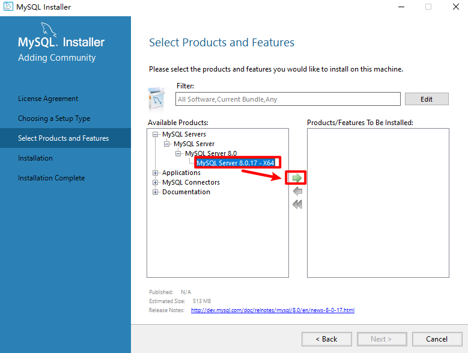Expand the Documentation tree node

click(156, 192)
